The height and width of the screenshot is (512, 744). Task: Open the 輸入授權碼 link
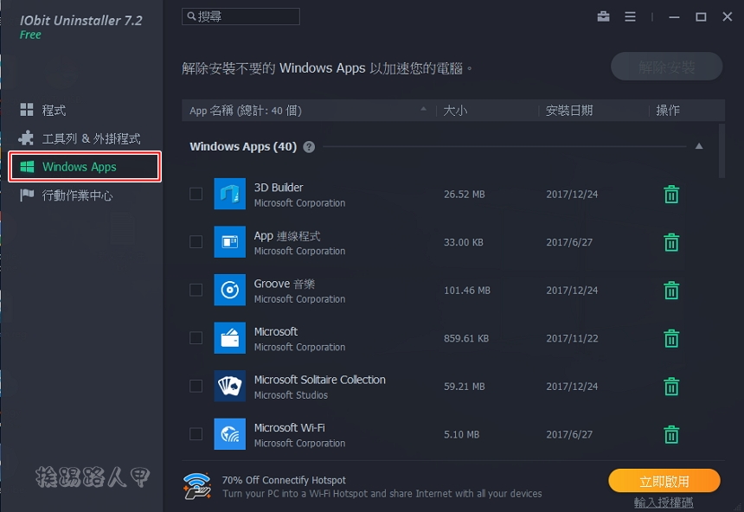(664, 502)
